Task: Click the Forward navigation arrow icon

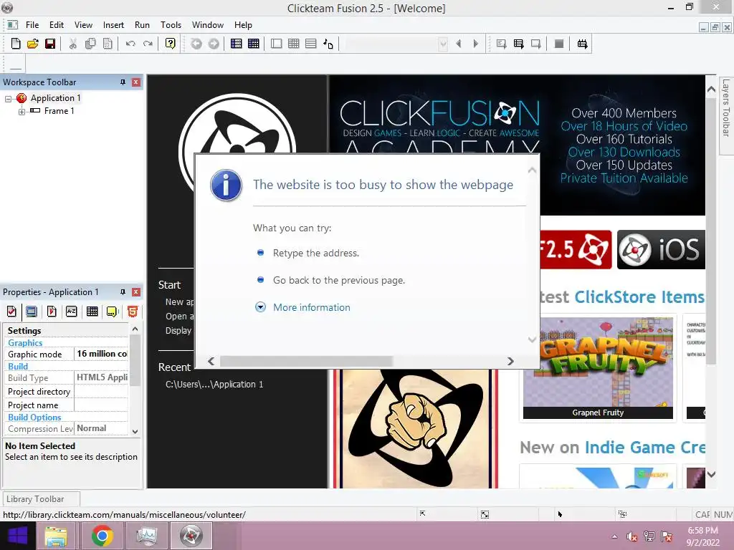Action: coord(214,44)
